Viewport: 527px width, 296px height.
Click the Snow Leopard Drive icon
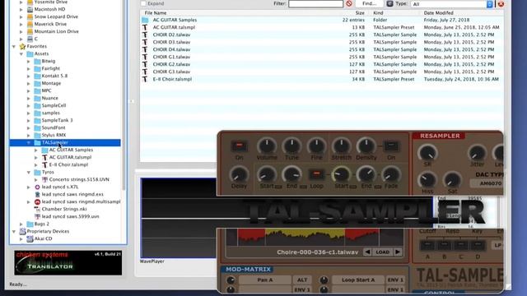coord(30,16)
